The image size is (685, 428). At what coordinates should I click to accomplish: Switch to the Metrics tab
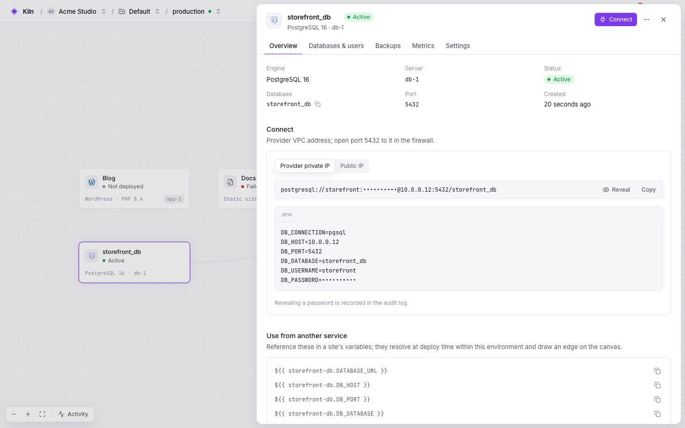(423, 46)
